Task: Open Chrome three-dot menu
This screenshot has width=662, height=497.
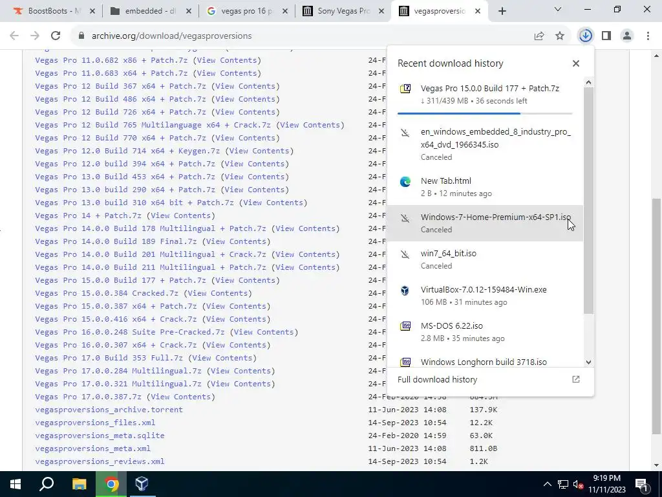Action: click(x=648, y=36)
